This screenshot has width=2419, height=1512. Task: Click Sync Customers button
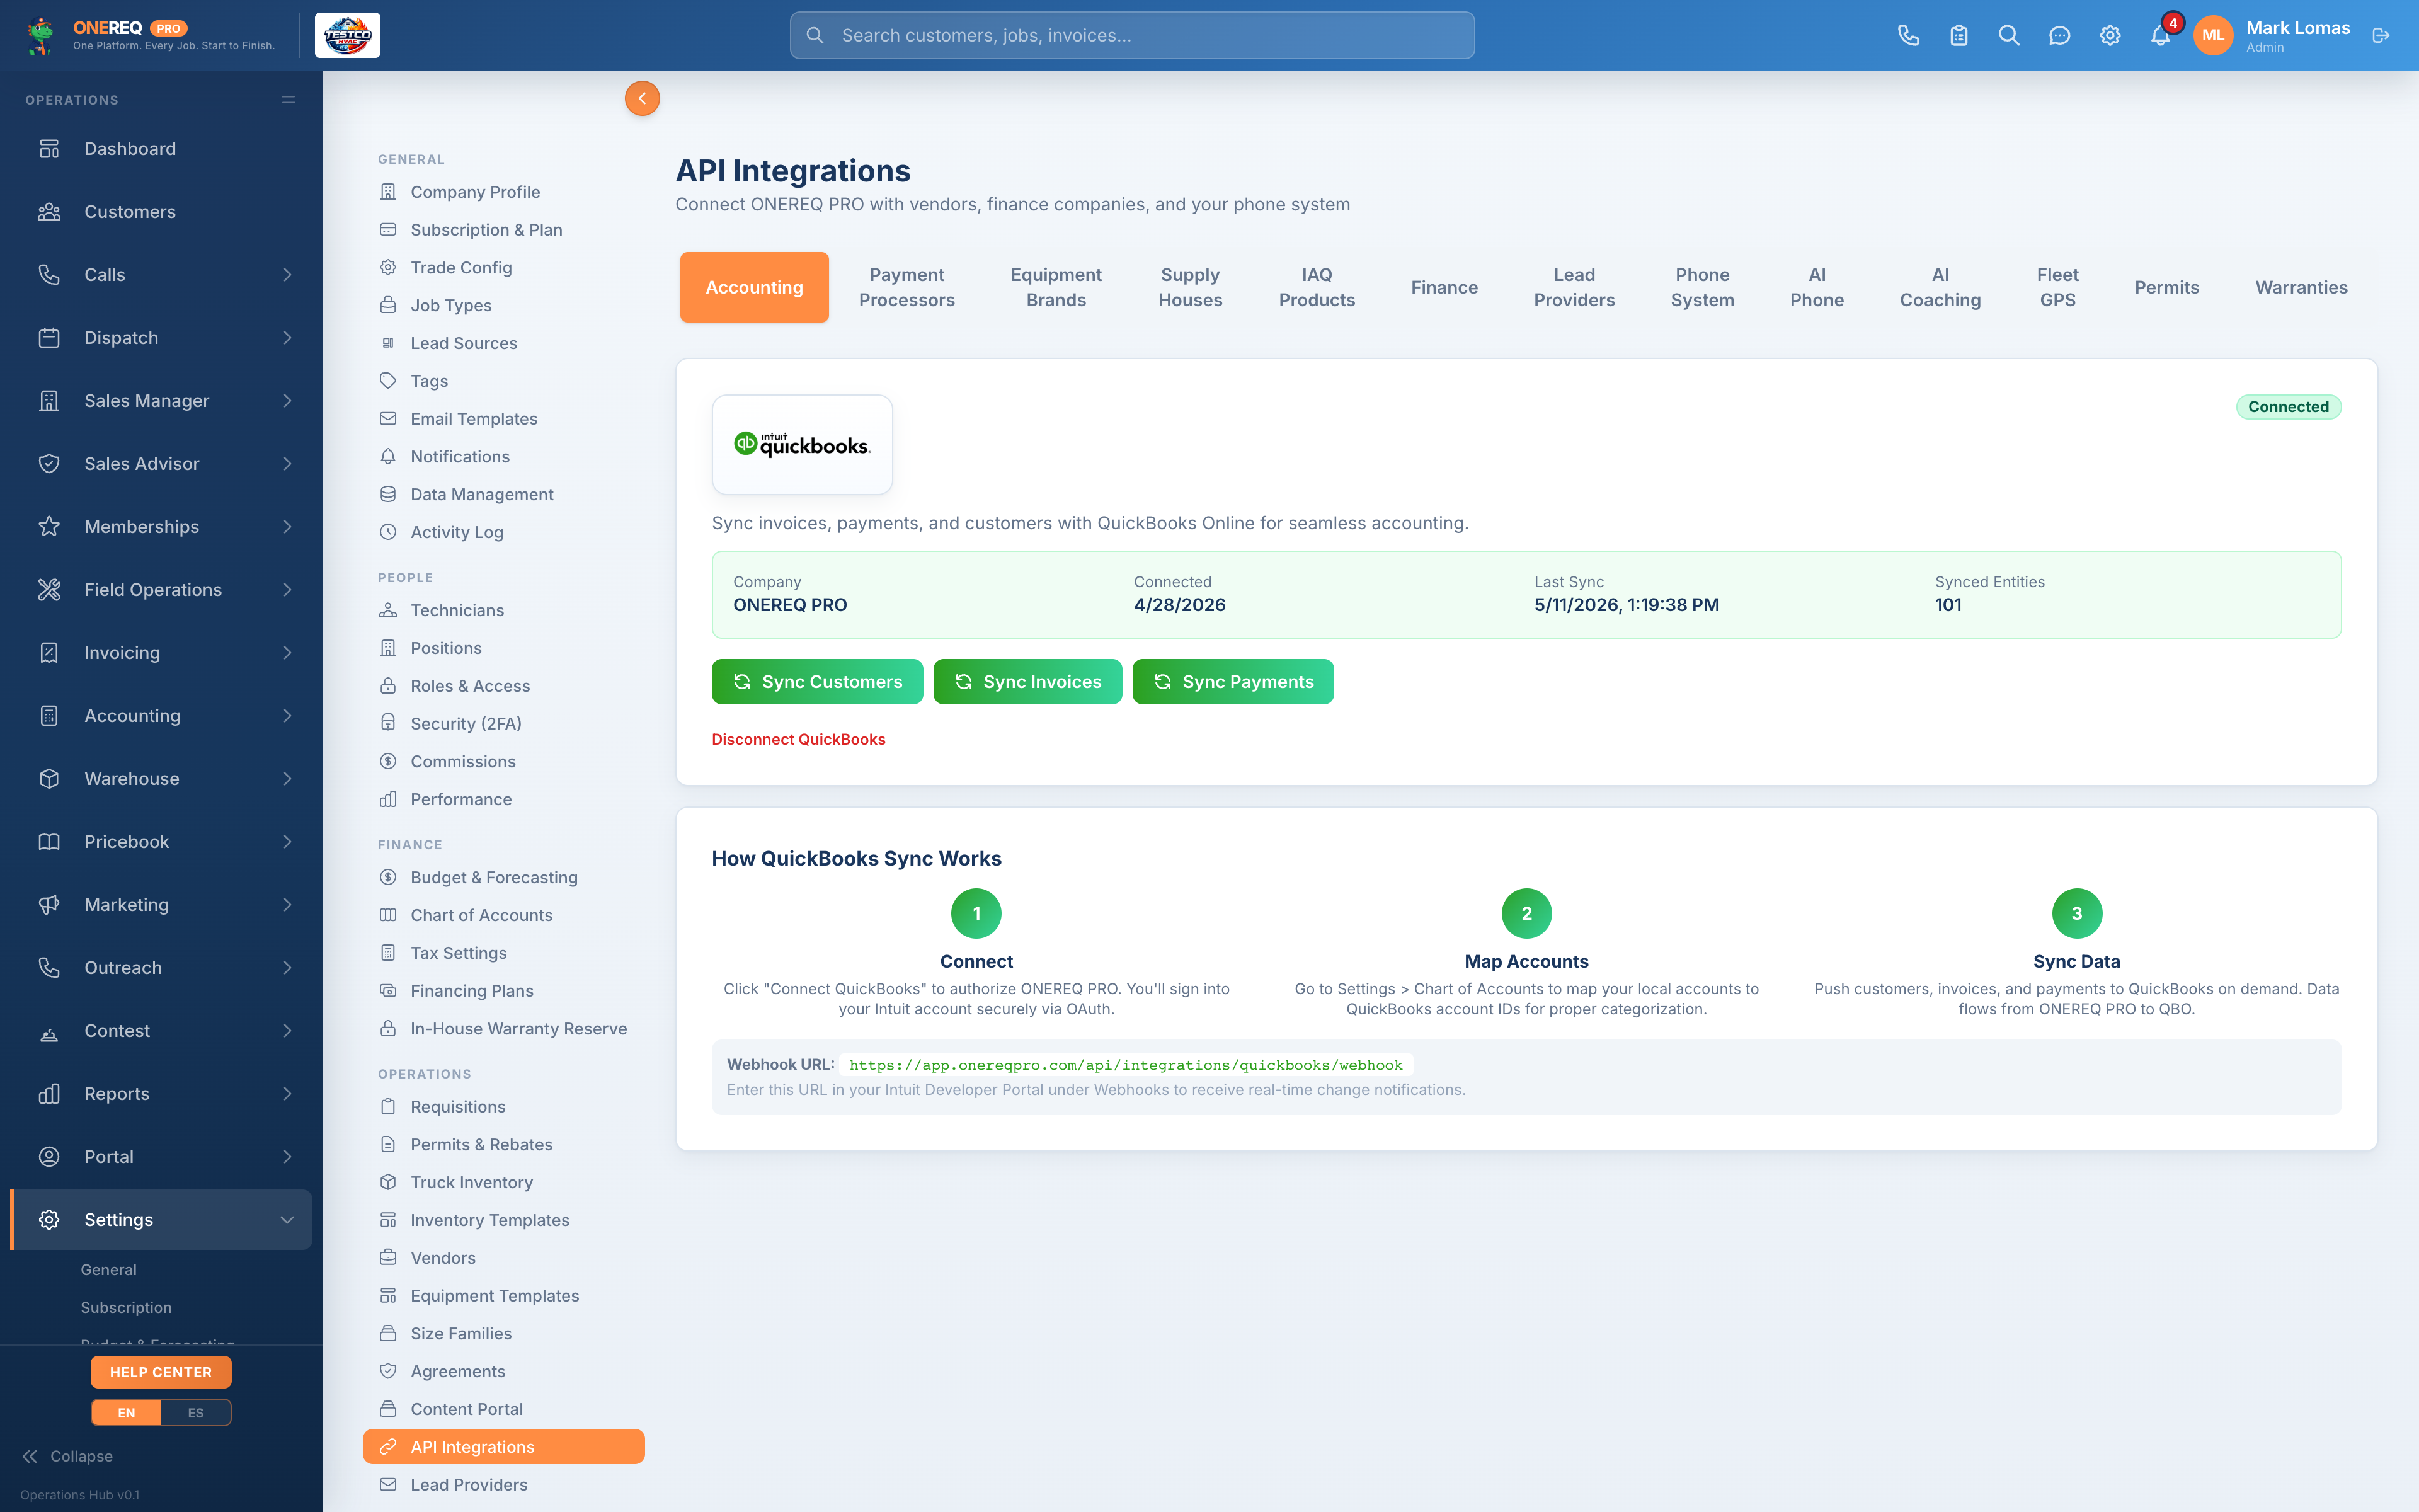pos(818,682)
